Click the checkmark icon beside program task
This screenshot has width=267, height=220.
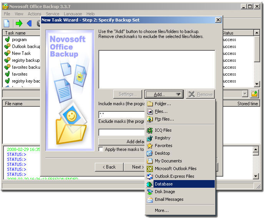[x=7, y=40]
